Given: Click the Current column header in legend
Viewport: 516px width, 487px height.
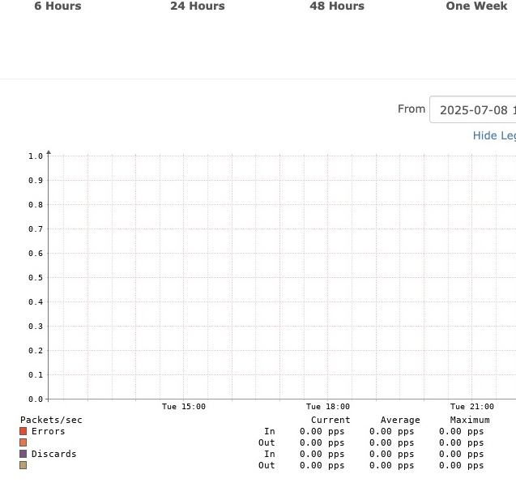Looking at the screenshot, I should [x=330, y=421].
